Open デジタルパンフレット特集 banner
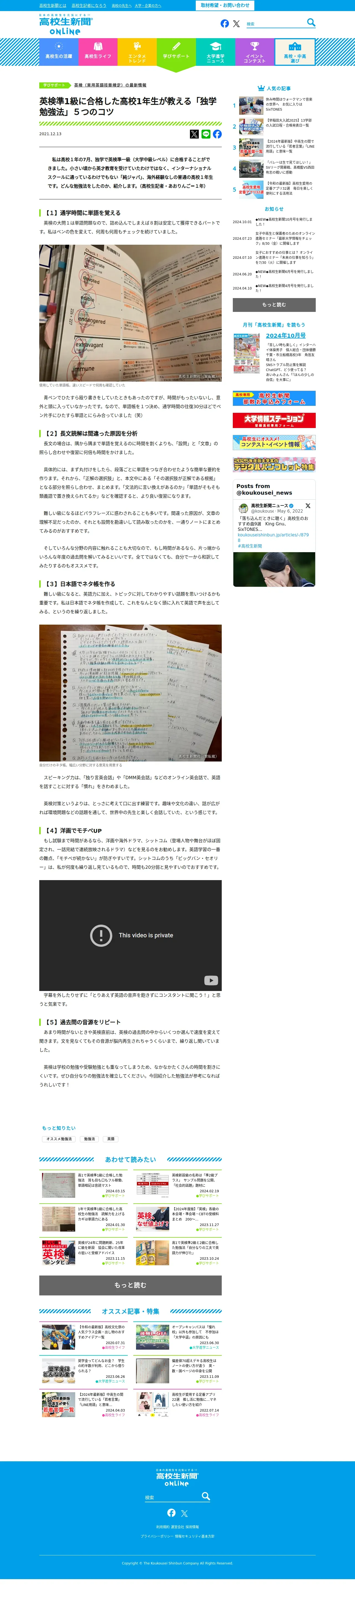Image resolution: width=355 pixels, height=1604 pixels. (274, 464)
